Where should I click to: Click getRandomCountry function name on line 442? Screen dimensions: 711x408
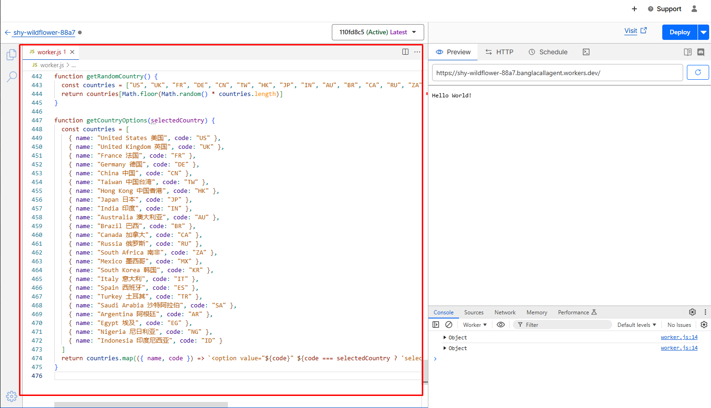pos(115,76)
